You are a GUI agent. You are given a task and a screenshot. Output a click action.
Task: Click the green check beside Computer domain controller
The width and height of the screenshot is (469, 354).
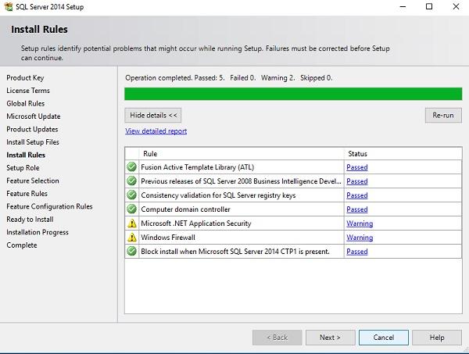point(132,209)
